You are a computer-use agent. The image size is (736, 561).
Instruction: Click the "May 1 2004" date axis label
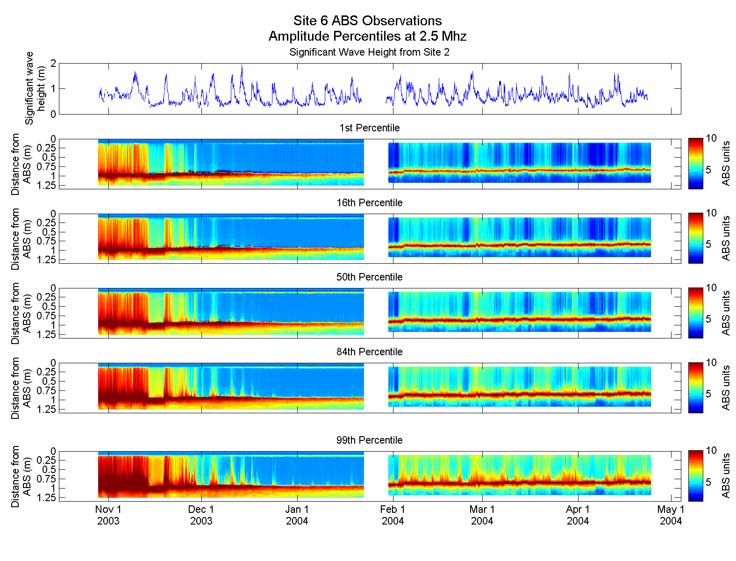(x=671, y=515)
